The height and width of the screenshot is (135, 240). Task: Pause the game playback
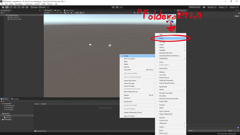click(117, 7)
